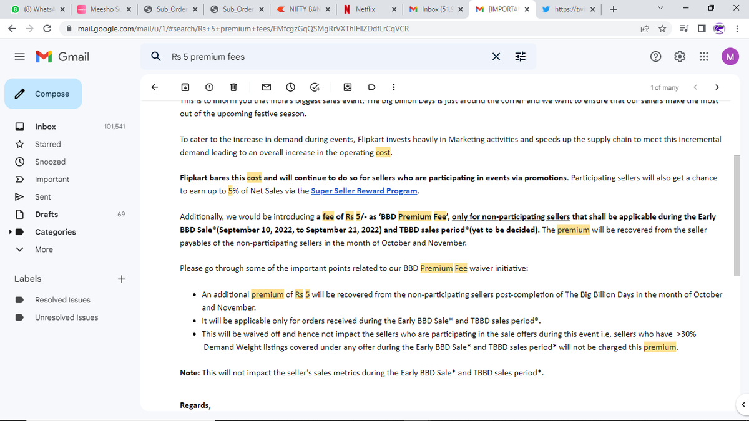Viewport: 749px width, 421px height.
Task: Click the 101,541 Inbox count
Action: pyautogui.click(x=114, y=127)
